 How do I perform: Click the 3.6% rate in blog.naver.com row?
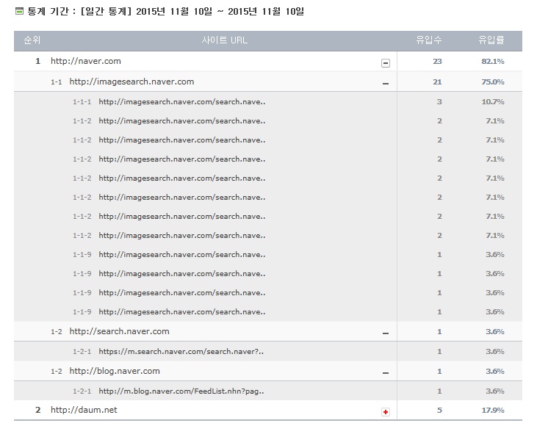coord(495,372)
